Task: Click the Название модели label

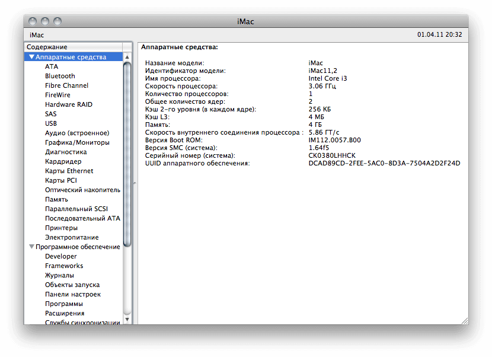Action: click(174, 63)
